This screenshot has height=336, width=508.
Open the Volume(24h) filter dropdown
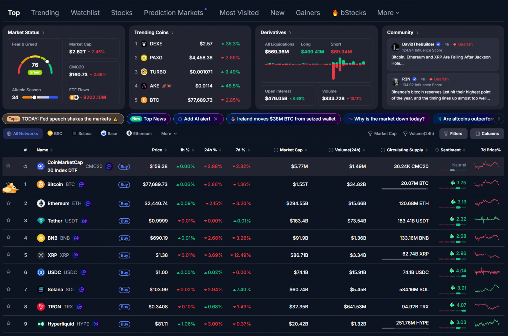click(x=418, y=134)
